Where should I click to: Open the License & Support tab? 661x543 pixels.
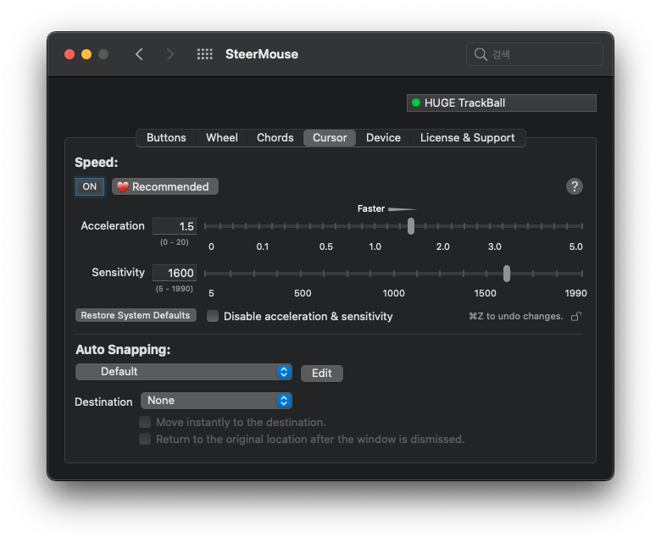[467, 138]
